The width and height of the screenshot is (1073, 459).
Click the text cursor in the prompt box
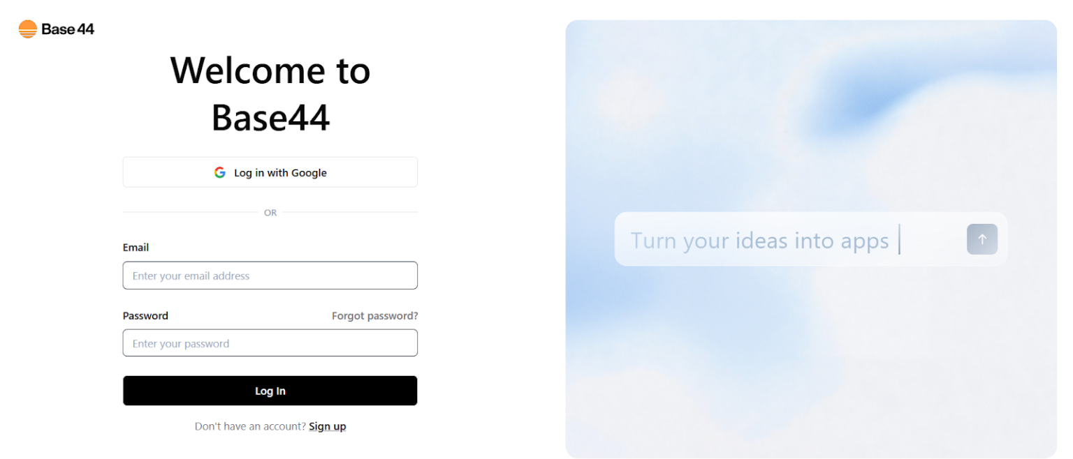pos(900,239)
